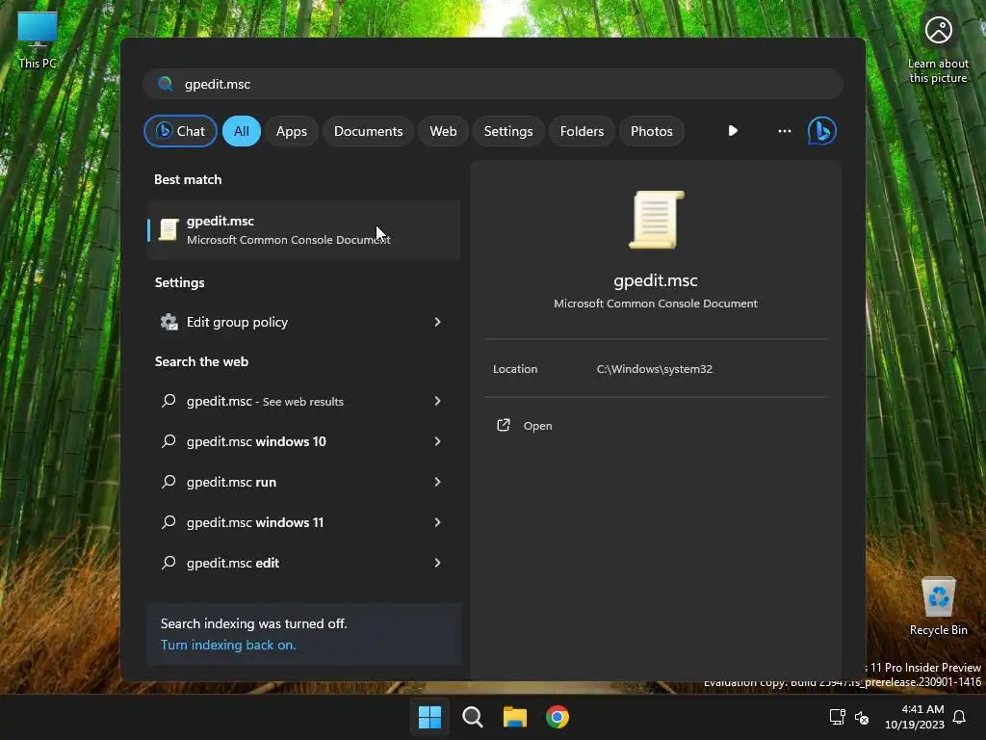Select the gpedit.msc run suggestion

(x=303, y=482)
